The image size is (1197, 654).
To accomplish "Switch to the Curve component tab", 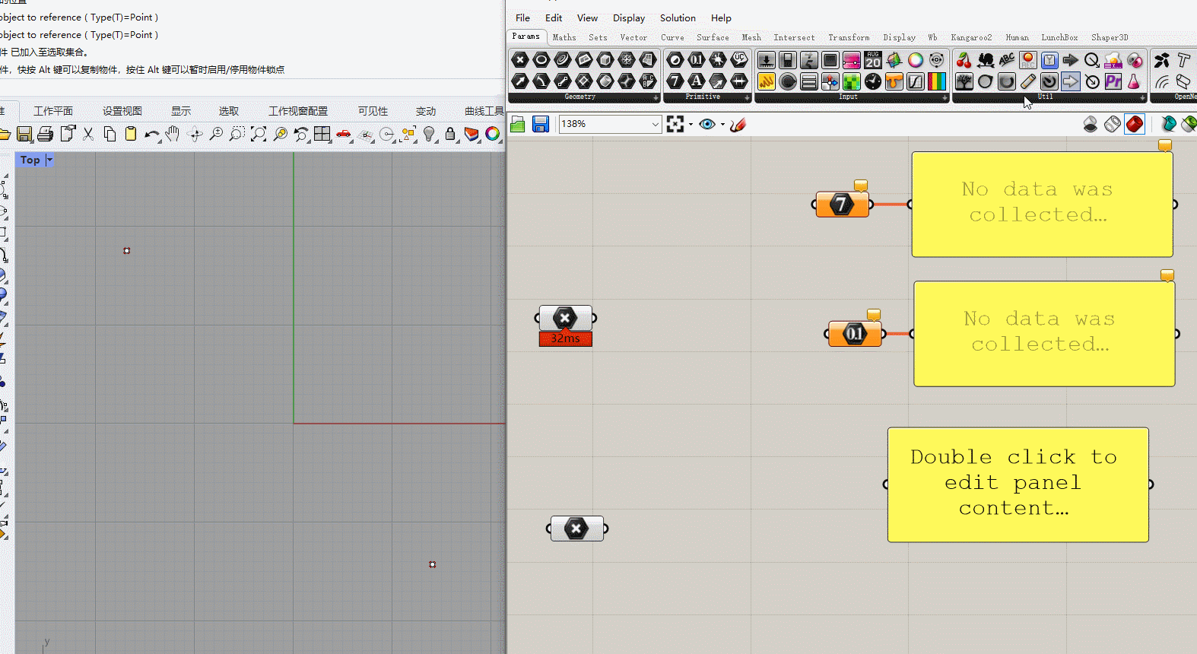I will coord(672,37).
